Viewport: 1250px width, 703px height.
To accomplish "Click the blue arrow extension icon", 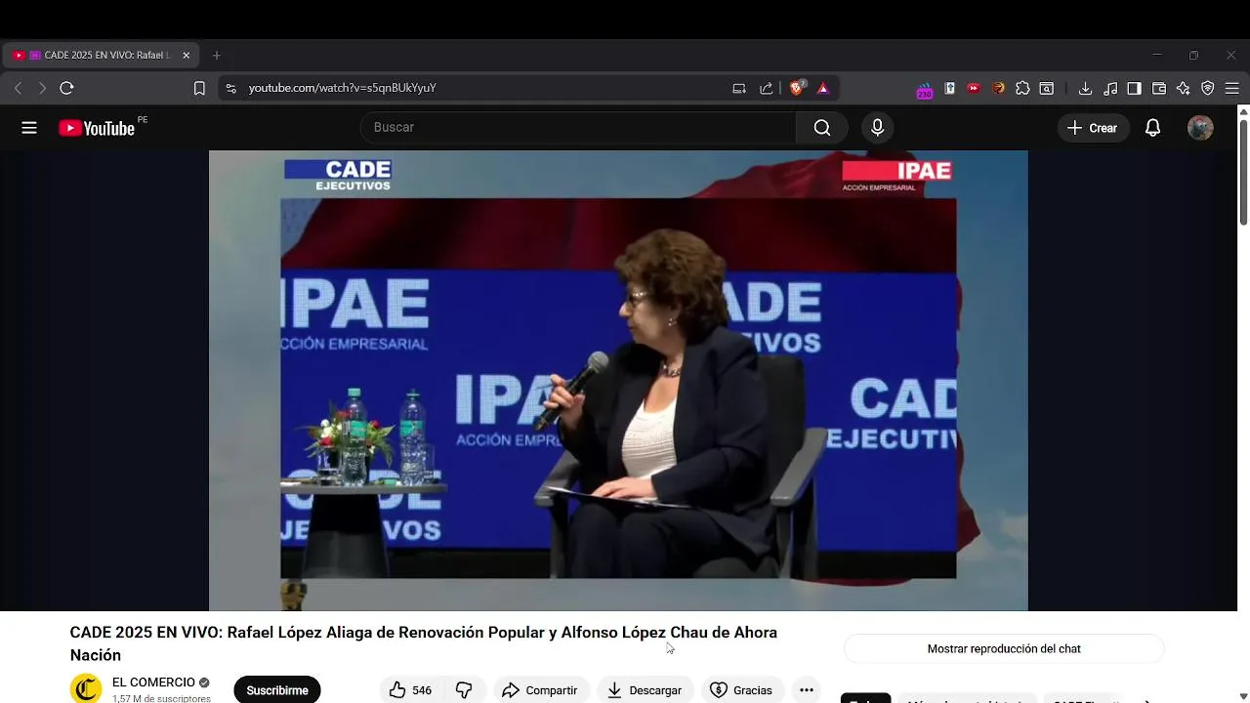I will [949, 88].
